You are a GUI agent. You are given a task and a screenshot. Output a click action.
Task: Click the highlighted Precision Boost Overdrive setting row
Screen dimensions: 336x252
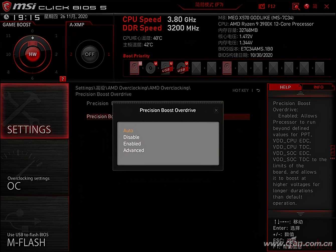coord(168,116)
